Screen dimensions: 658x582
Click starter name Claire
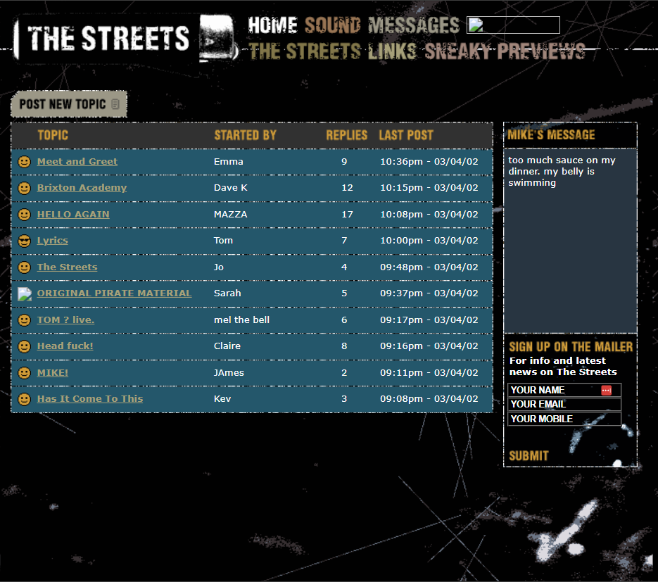tap(227, 346)
